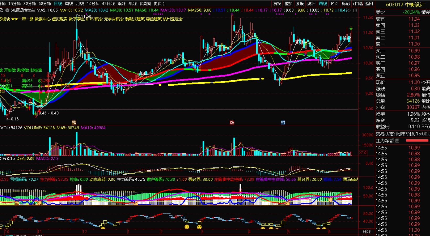Switch to the 60分钟 period tab

pos(45,4)
